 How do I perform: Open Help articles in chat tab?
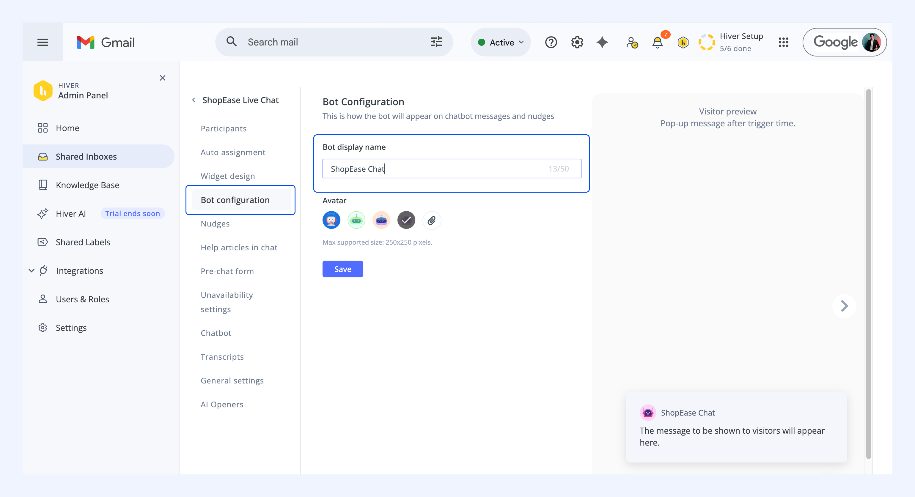[x=239, y=248]
